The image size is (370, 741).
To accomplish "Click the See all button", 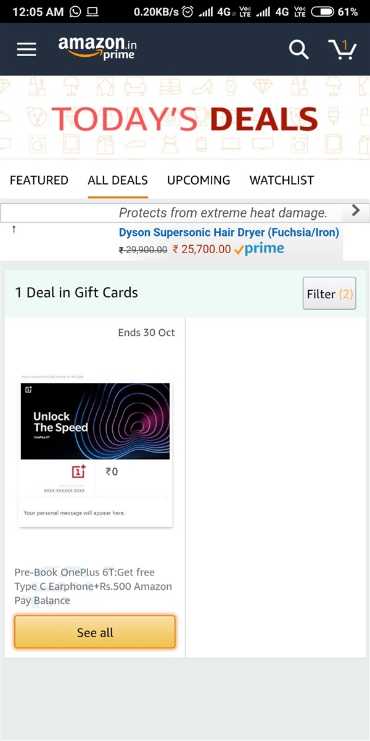I will coord(95,632).
